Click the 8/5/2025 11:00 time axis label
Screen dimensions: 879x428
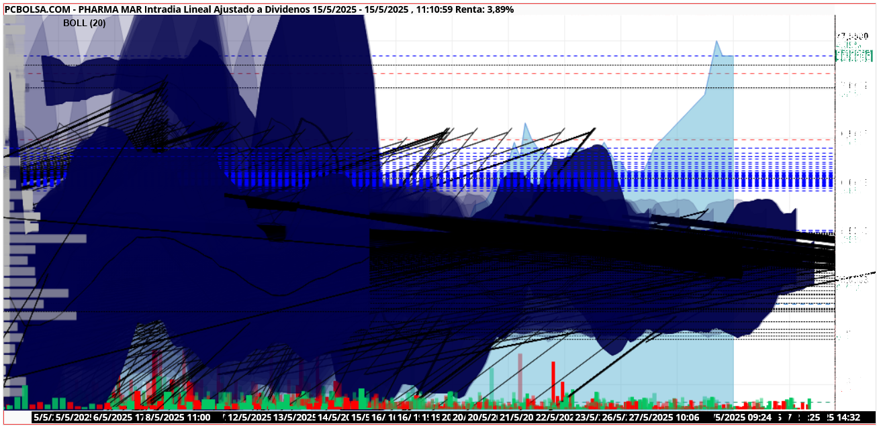177,417
